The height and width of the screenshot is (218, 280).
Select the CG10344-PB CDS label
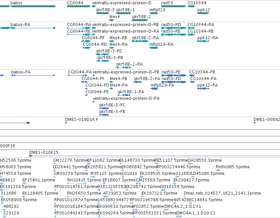(202, 72)
